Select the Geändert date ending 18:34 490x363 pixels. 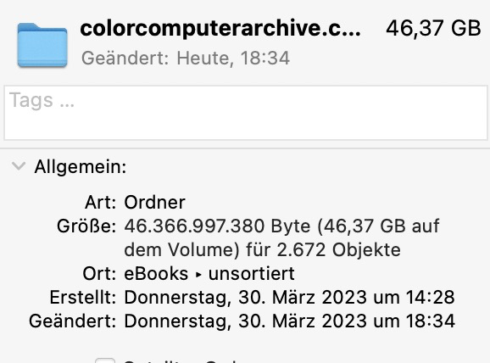coord(289,321)
